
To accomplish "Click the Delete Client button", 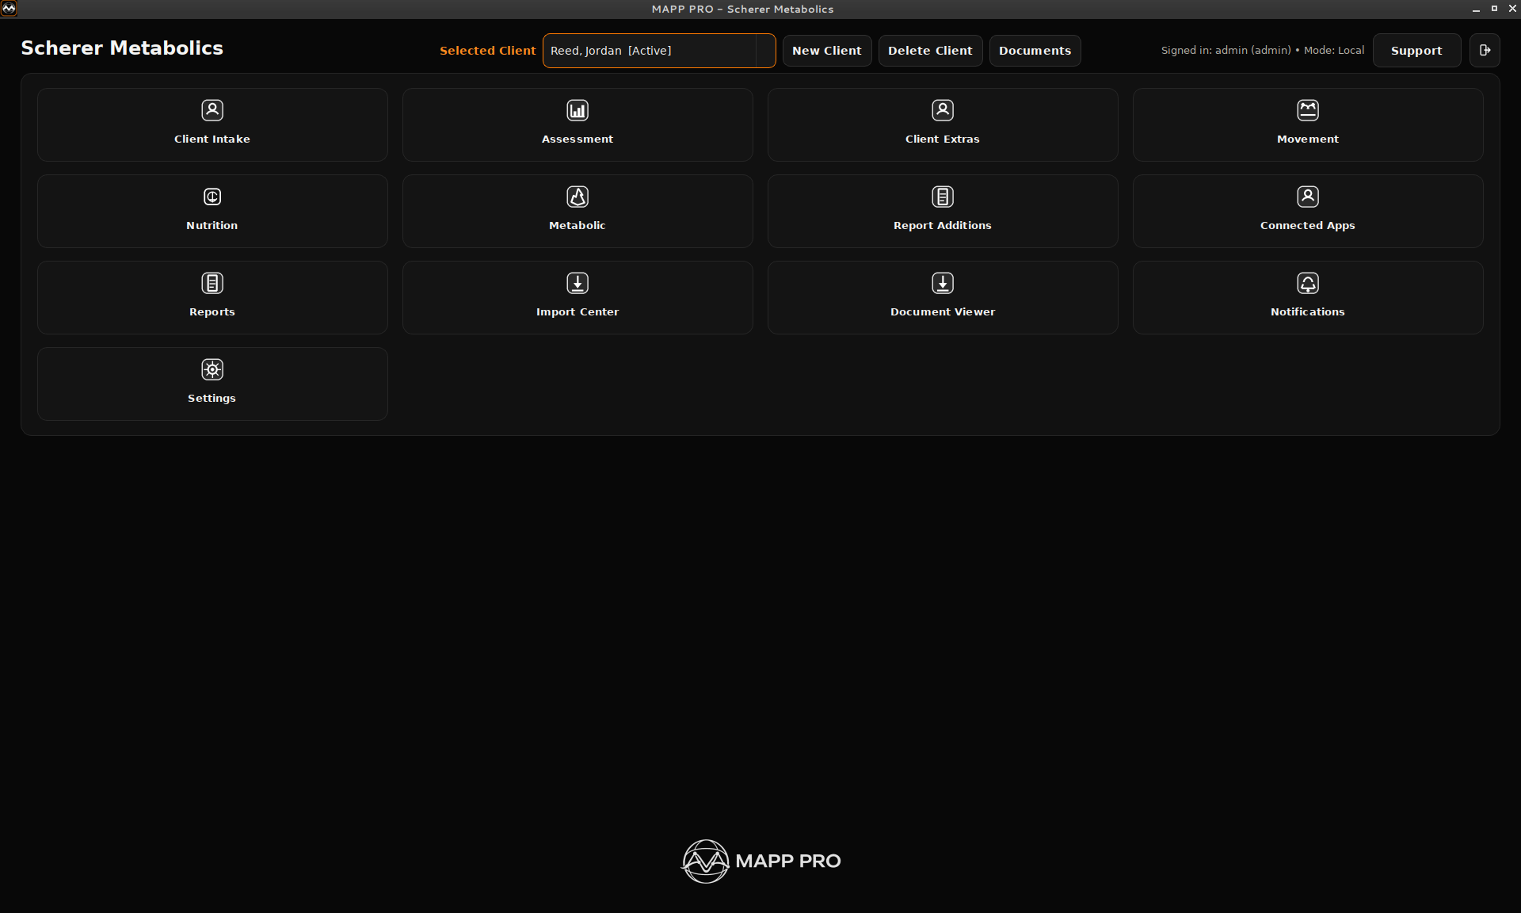I will [x=930, y=51].
